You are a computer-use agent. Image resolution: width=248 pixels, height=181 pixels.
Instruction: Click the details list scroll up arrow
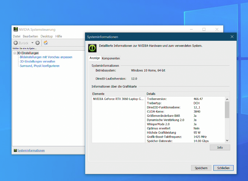point(227,99)
